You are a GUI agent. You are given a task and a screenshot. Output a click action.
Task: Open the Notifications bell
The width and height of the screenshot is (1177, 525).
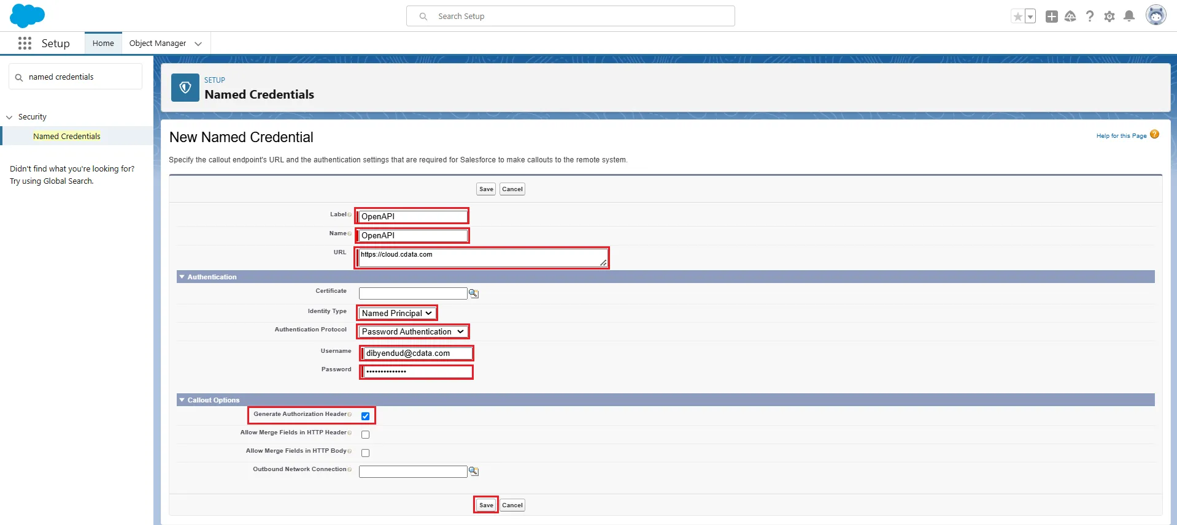[x=1129, y=17]
